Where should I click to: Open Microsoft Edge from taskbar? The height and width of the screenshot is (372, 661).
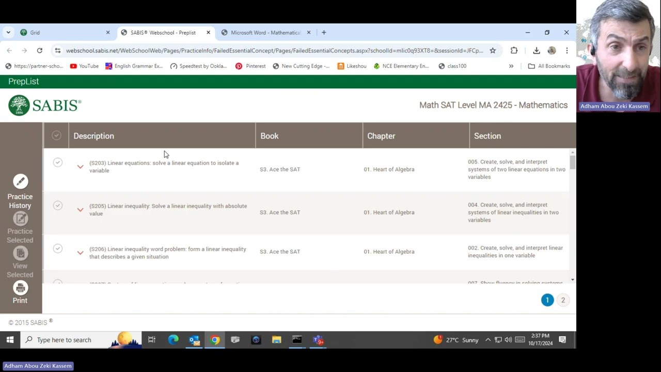(173, 340)
